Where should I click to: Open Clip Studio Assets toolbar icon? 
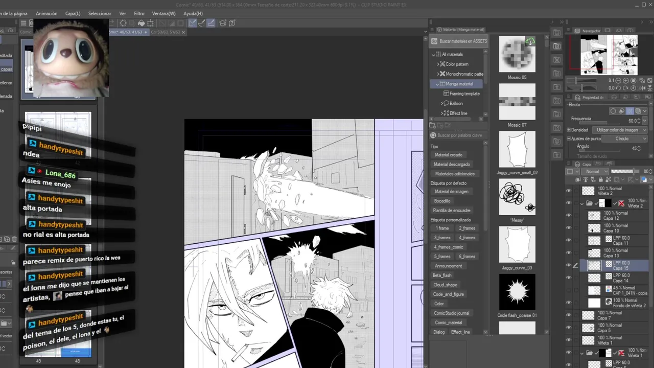223,23
